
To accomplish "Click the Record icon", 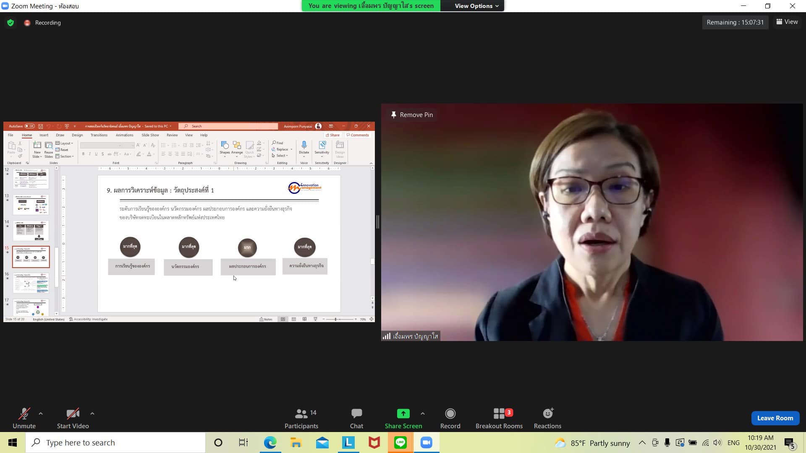I will pos(450,414).
